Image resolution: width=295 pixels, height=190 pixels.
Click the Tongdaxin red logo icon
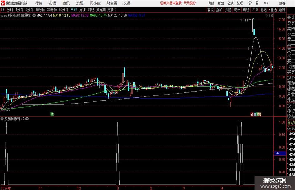pyautogui.click(x=3, y=3)
